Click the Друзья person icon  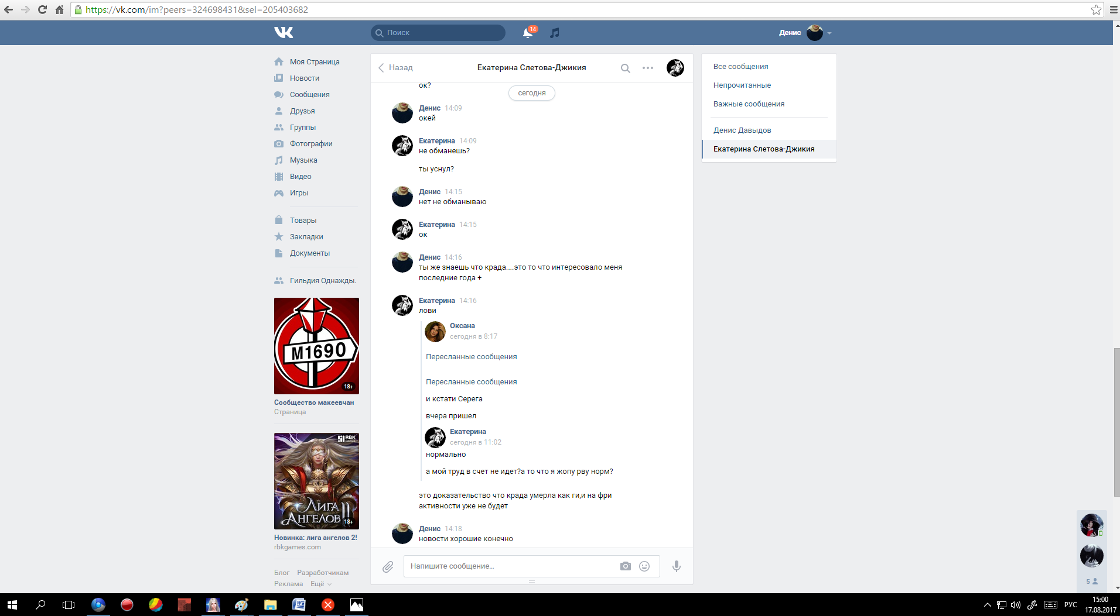click(279, 111)
